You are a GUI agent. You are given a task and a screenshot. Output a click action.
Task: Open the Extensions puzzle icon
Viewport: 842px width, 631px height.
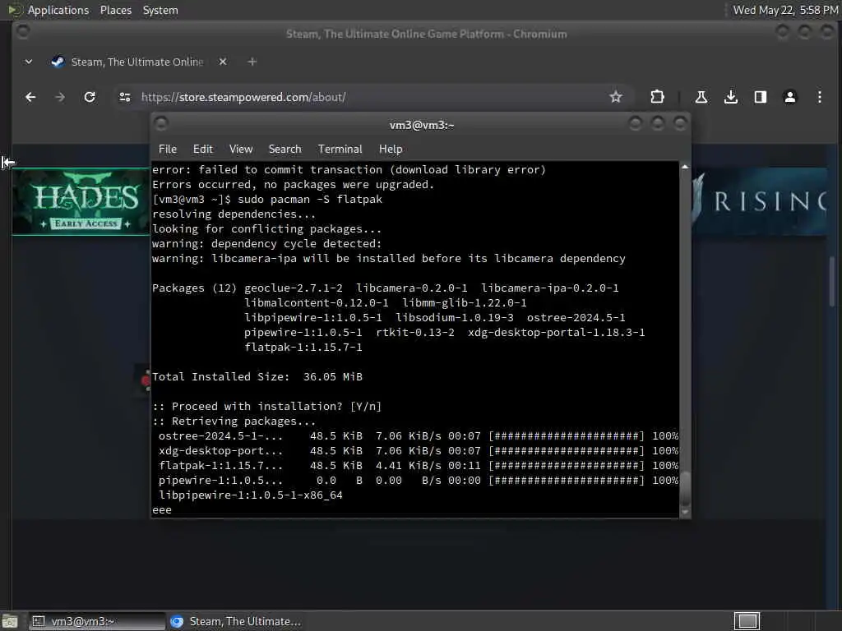coord(657,97)
